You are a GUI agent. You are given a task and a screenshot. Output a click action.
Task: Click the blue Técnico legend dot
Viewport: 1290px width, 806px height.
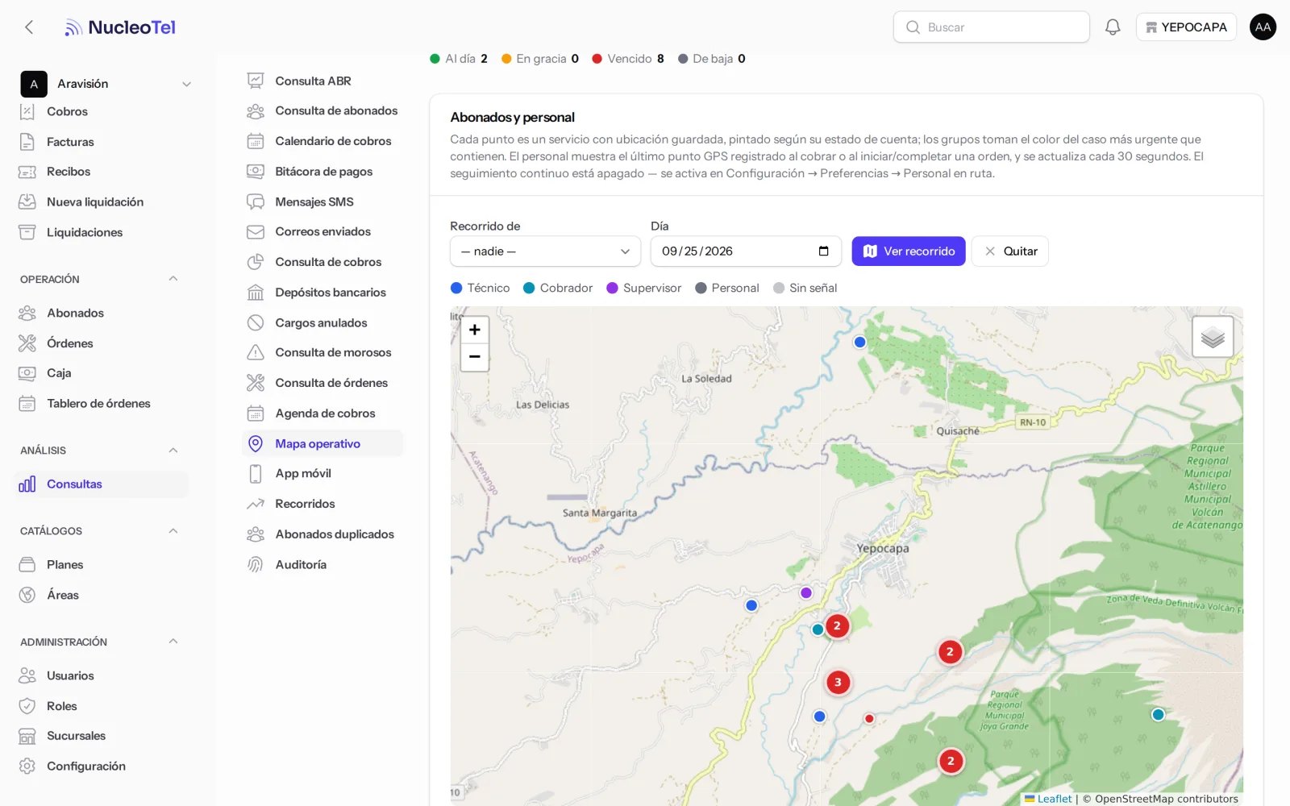click(x=456, y=288)
